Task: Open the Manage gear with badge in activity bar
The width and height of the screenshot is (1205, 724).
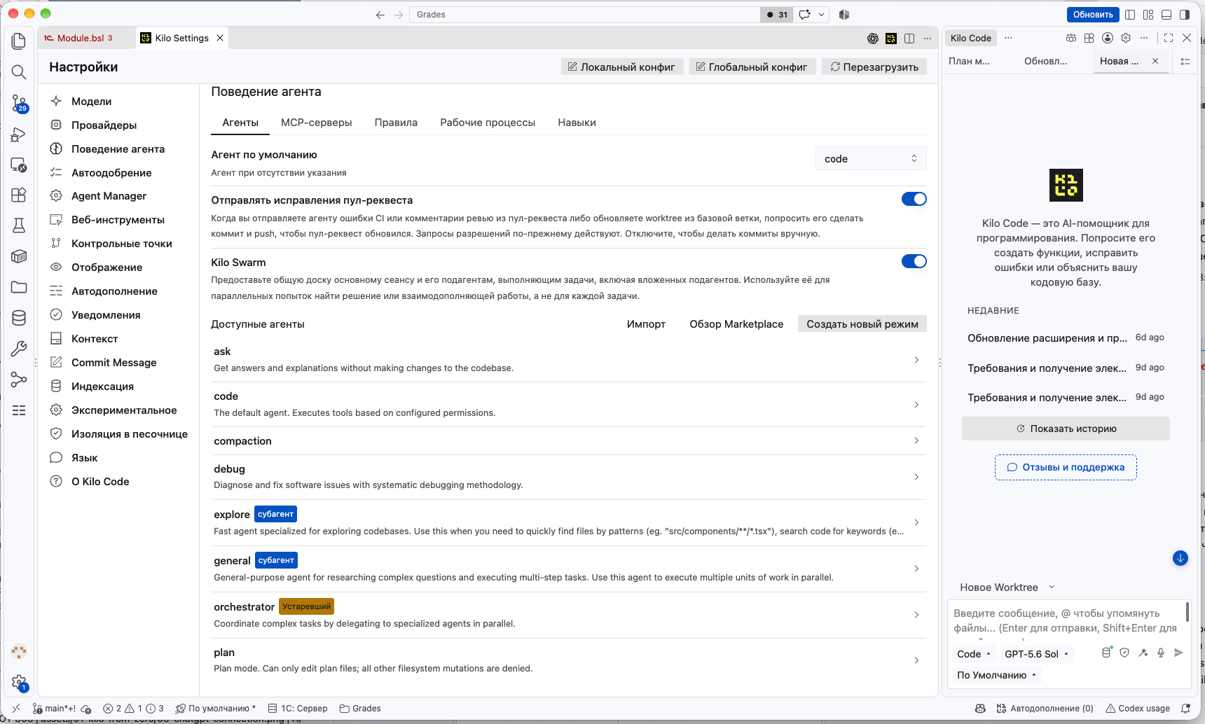Action: [x=19, y=682]
